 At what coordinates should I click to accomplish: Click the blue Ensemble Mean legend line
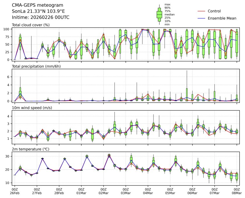202,18
